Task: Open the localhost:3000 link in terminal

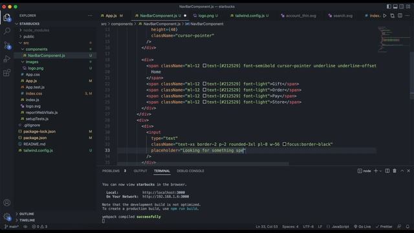Action: [164, 193]
